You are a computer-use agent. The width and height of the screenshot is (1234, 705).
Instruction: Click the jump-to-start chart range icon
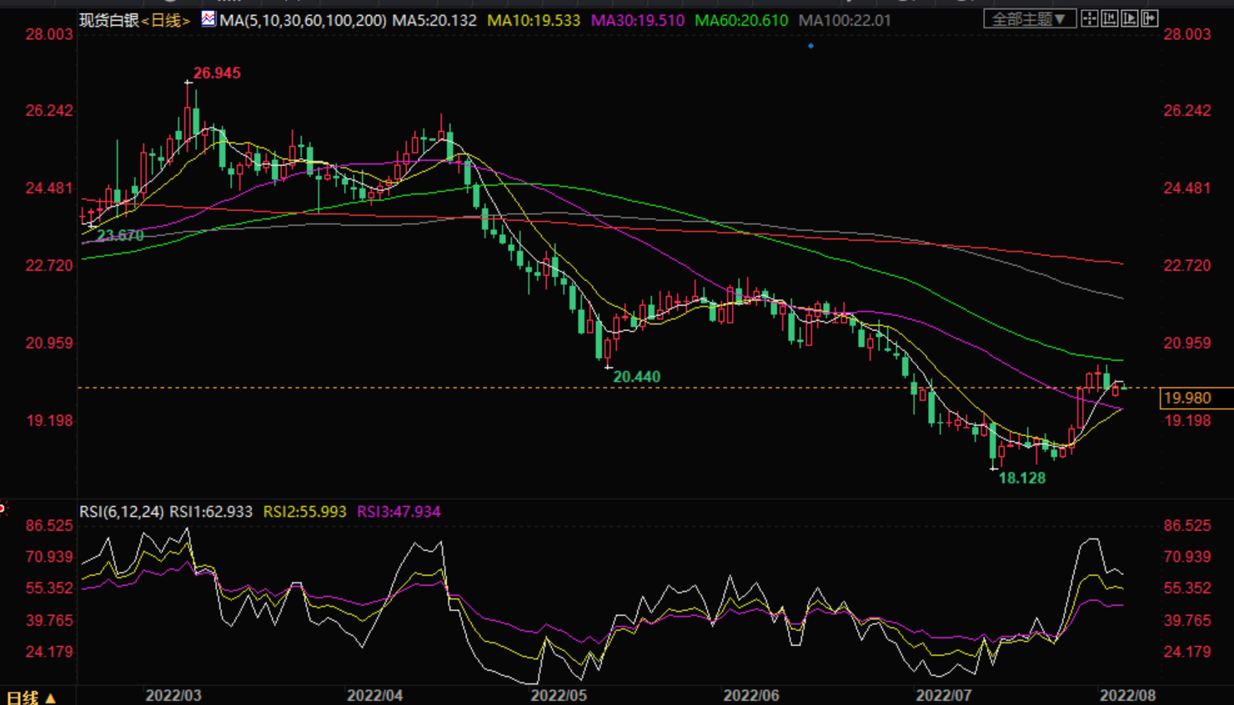tap(1110, 18)
